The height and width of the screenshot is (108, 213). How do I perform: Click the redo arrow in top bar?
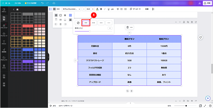point(47,3)
